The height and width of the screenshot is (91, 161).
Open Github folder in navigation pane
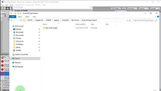tap(18, 47)
